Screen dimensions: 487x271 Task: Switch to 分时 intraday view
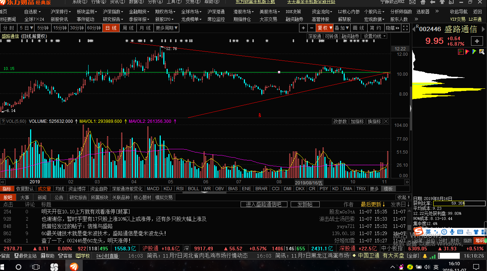click(x=9, y=28)
